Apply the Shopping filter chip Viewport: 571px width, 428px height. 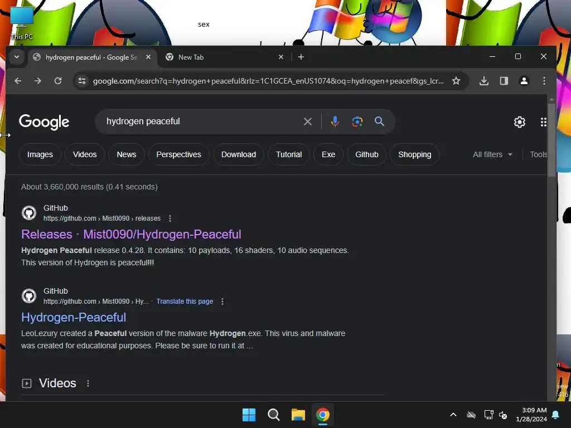pyautogui.click(x=415, y=155)
